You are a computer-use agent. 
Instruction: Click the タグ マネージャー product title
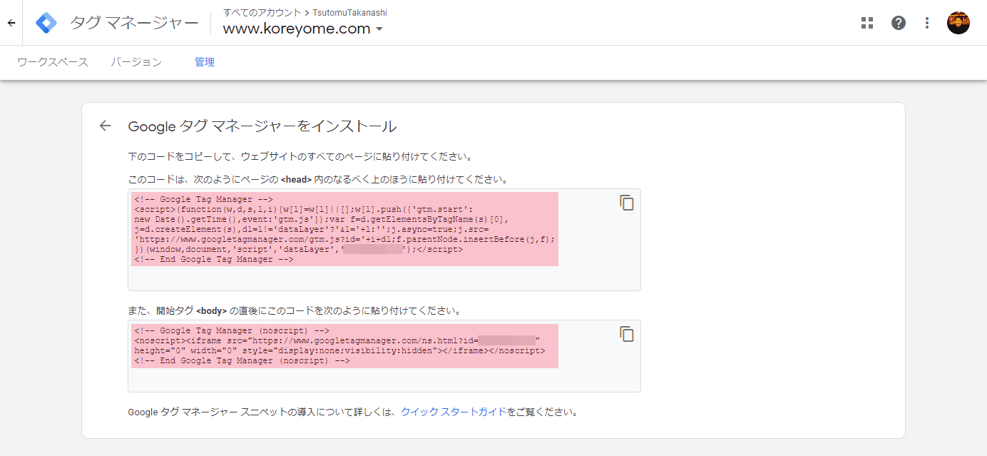click(x=134, y=24)
